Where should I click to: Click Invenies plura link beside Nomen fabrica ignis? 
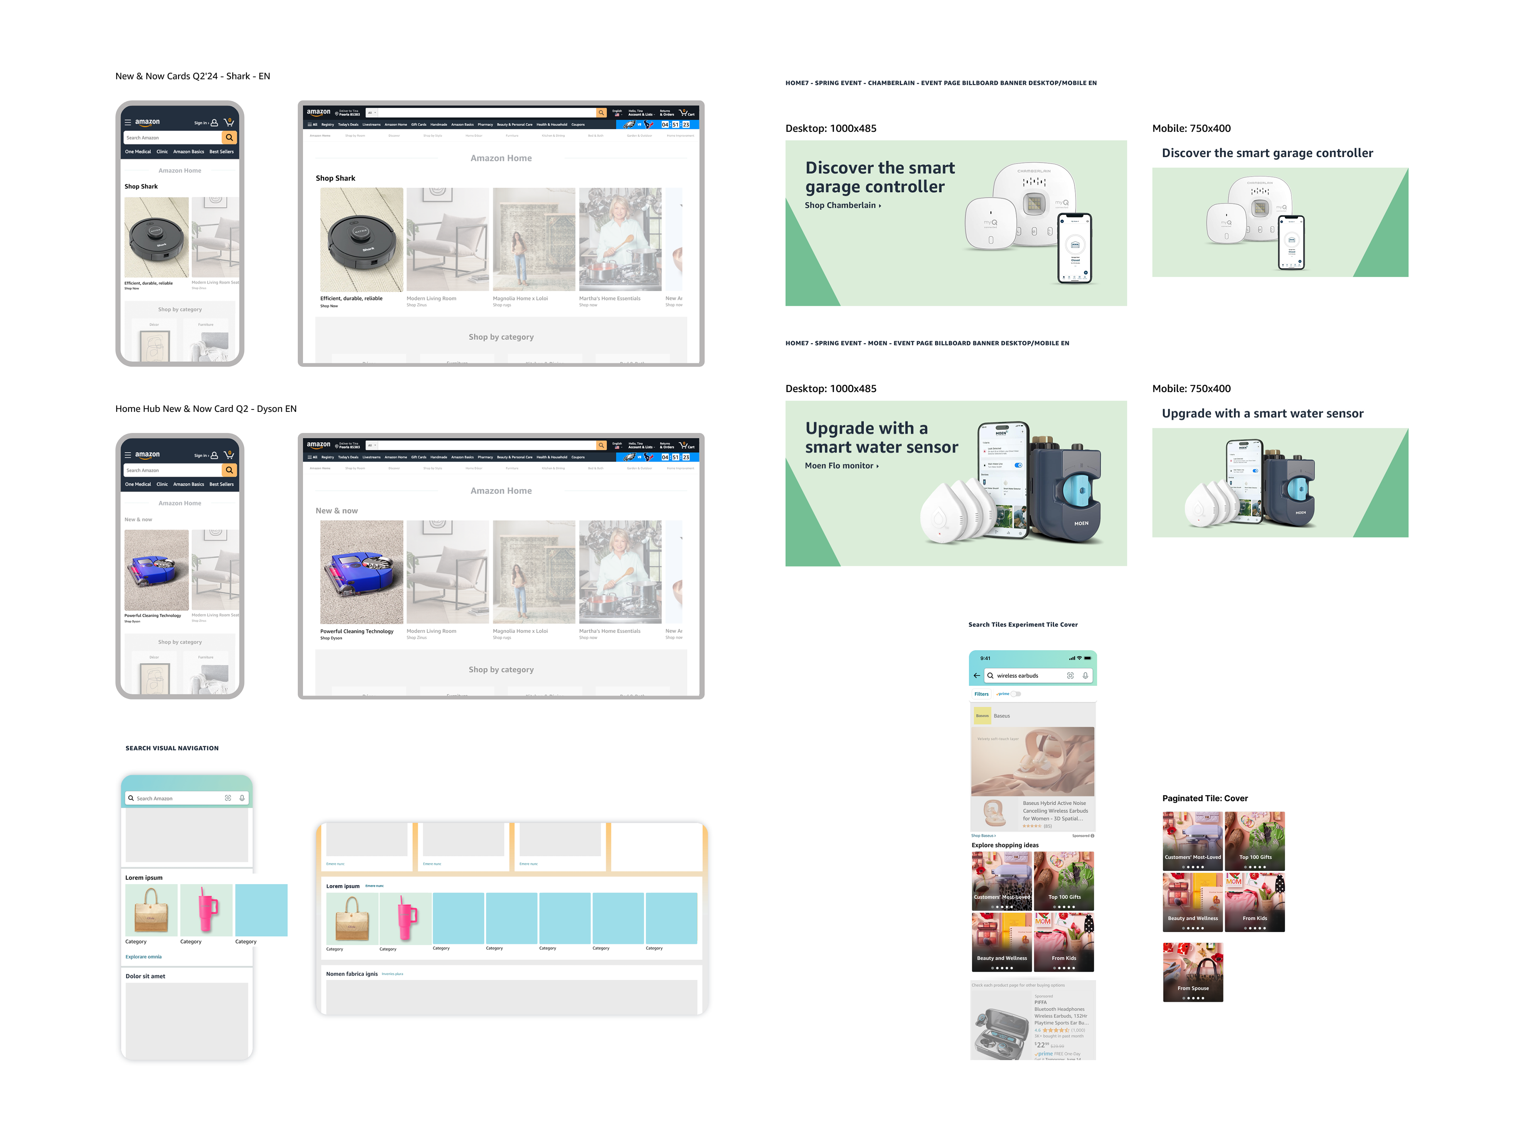[x=392, y=974]
